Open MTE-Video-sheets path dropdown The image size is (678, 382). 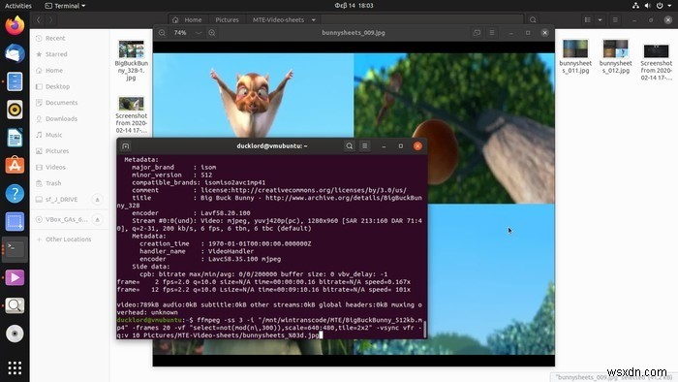(314, 20)
